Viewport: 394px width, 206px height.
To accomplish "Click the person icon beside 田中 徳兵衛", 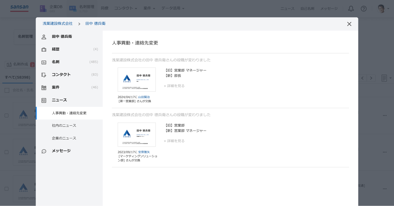I will [44, 37].
